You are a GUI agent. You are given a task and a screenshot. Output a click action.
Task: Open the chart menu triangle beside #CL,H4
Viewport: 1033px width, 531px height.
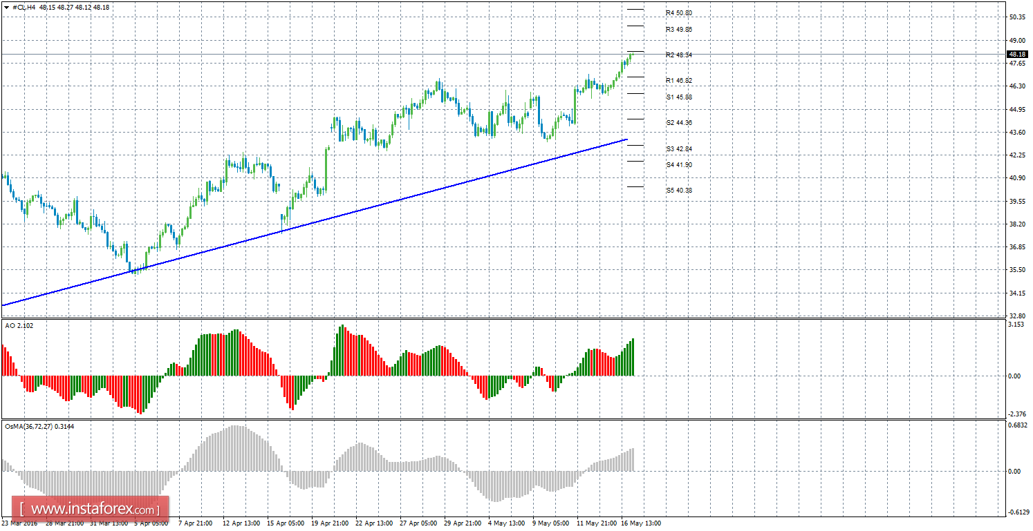[x=6, y=7]
